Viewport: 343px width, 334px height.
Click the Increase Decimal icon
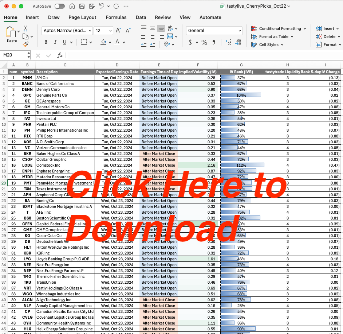[x=228, y=42]
